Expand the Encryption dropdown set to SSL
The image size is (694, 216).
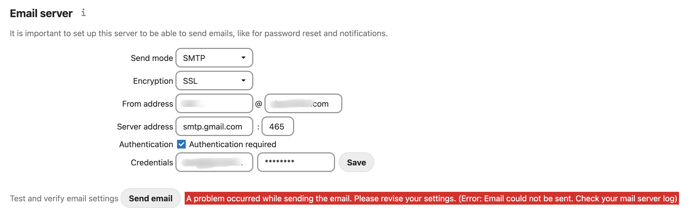[214, 81]
